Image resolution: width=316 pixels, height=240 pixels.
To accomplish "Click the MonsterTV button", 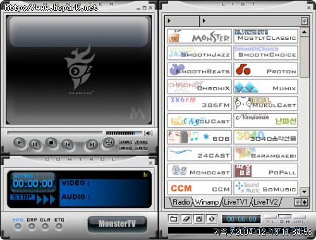I will pos(117,224).
